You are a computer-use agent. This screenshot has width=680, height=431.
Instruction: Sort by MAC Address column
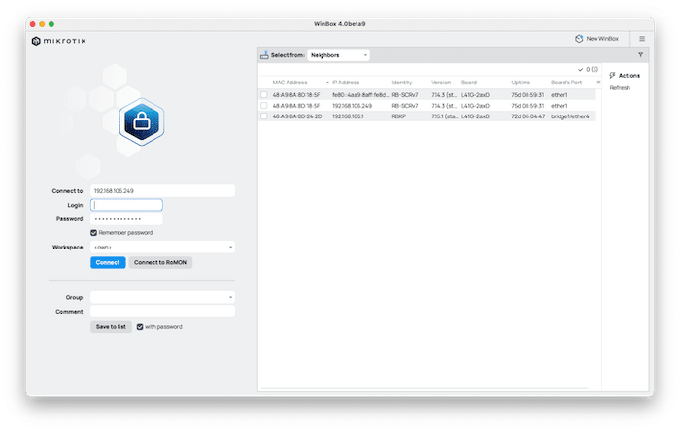289,83
